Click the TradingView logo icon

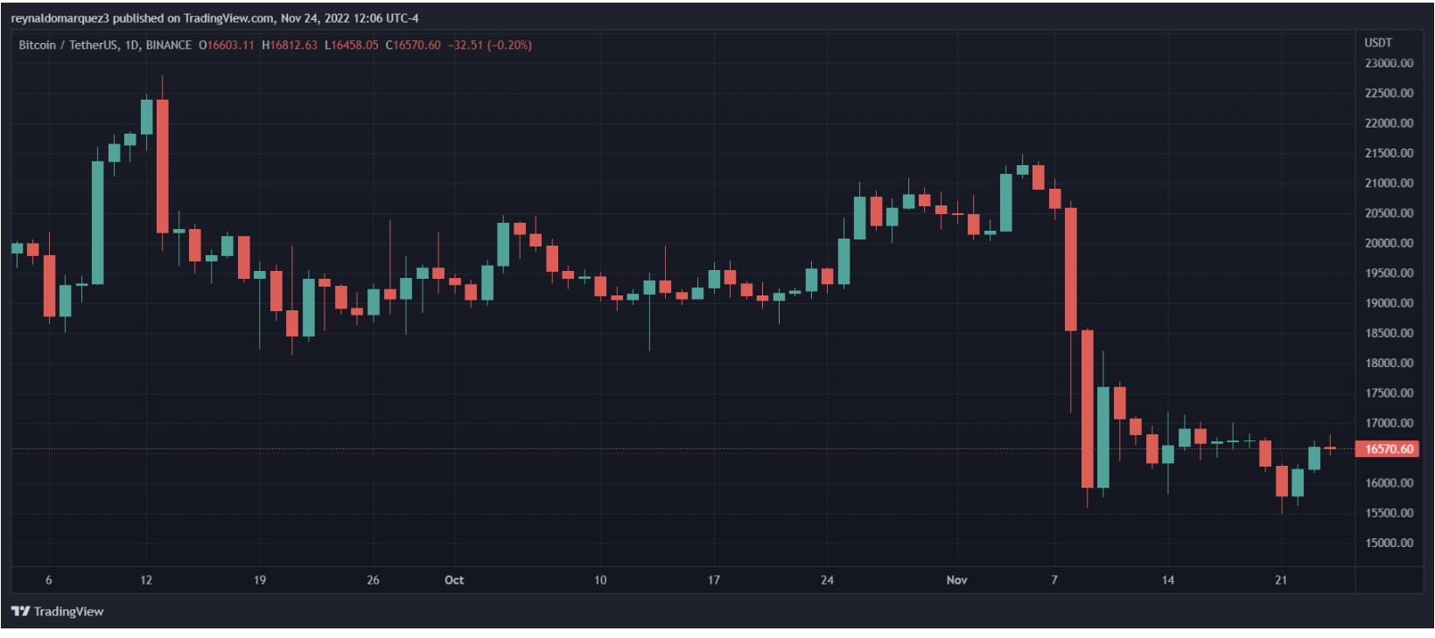pos(20,612)
